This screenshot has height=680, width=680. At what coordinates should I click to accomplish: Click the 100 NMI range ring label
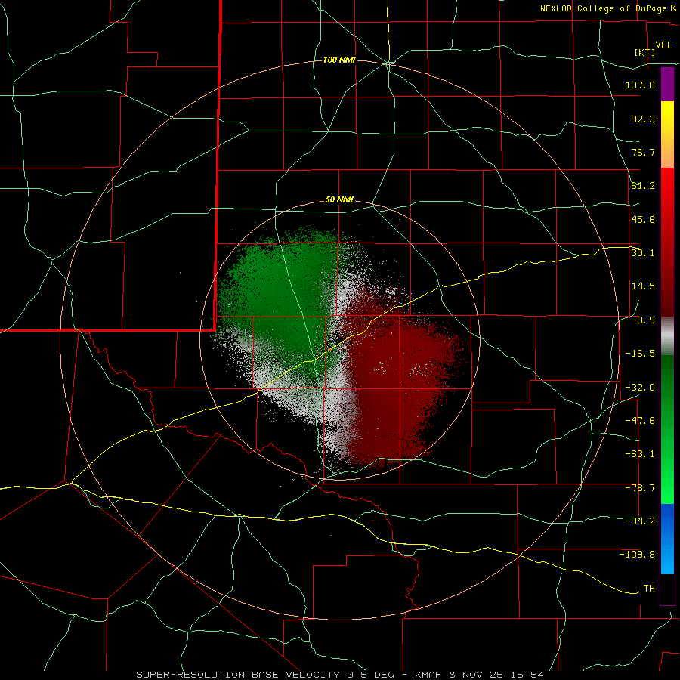pos(339,60)
